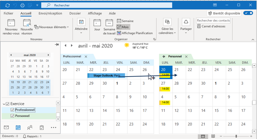Open the People contacts icon
This screenshot has width=257, height=139.
[30, 127]
